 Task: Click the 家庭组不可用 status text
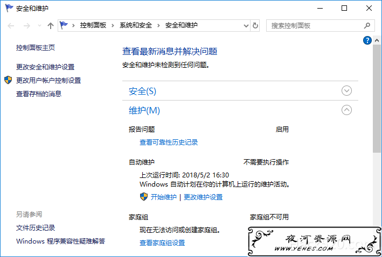coord(269,217)
